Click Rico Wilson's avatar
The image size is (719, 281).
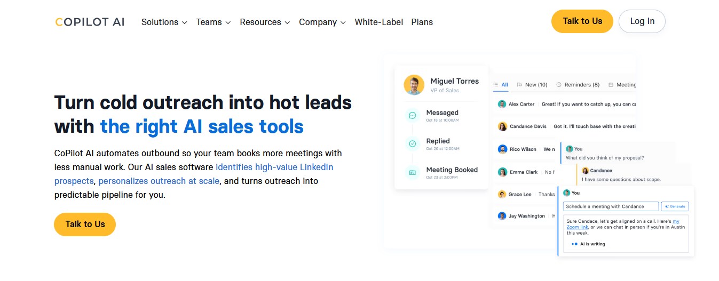pos(502,149)
